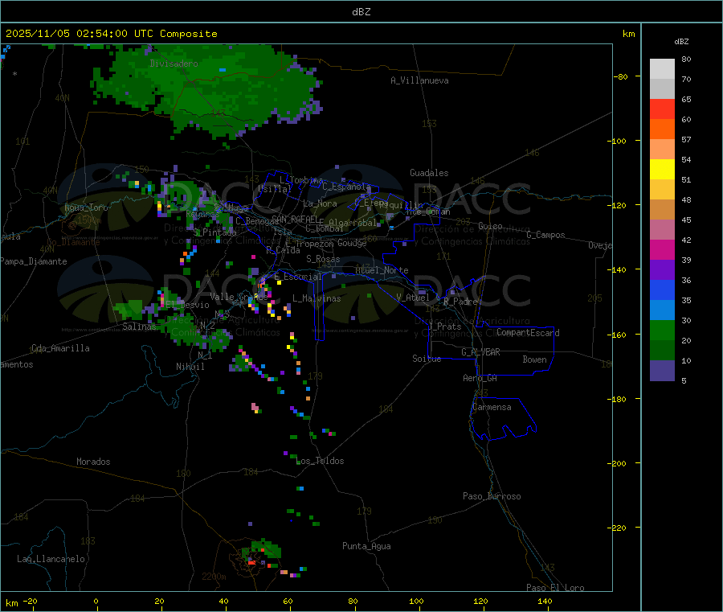Click the 'Cda_Amarilla' label
This screenshot has height=612, width=723.
pos(60,348)
